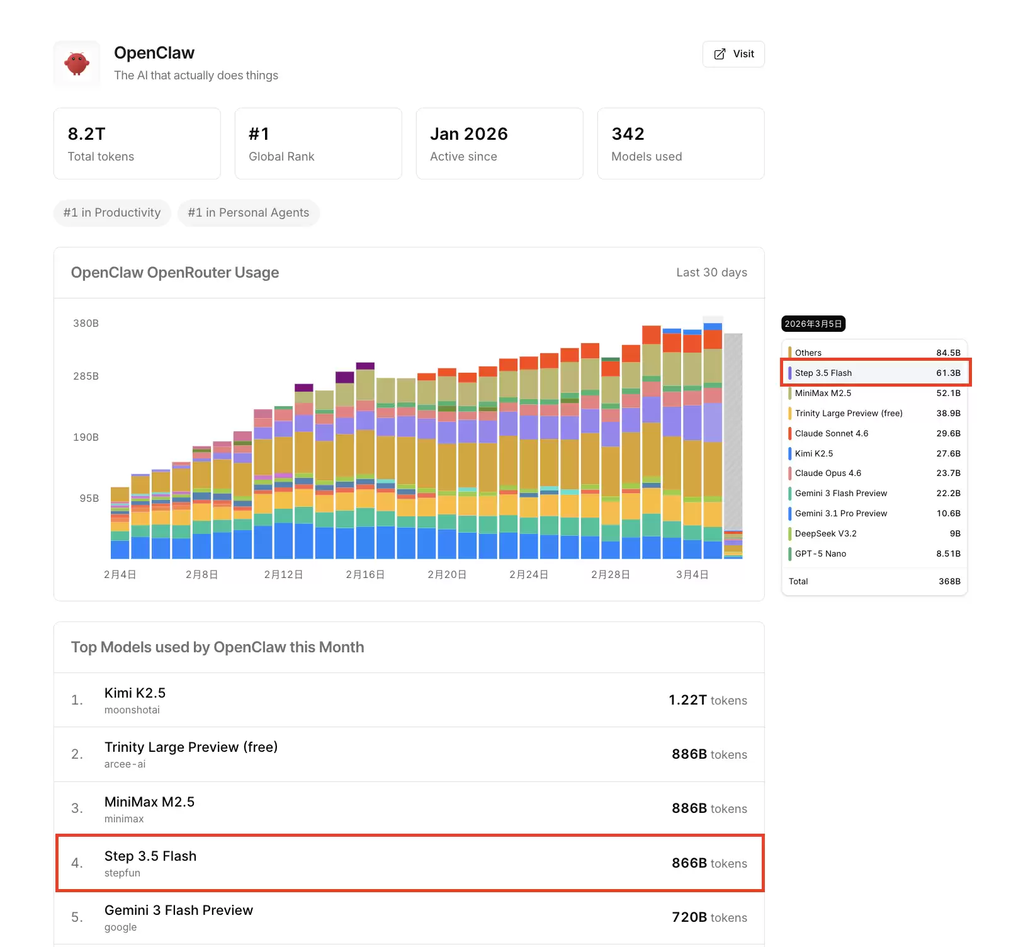Open the Kimi K2.5 model row
The width and height of the screenshot is (1011, 947).
409,700
